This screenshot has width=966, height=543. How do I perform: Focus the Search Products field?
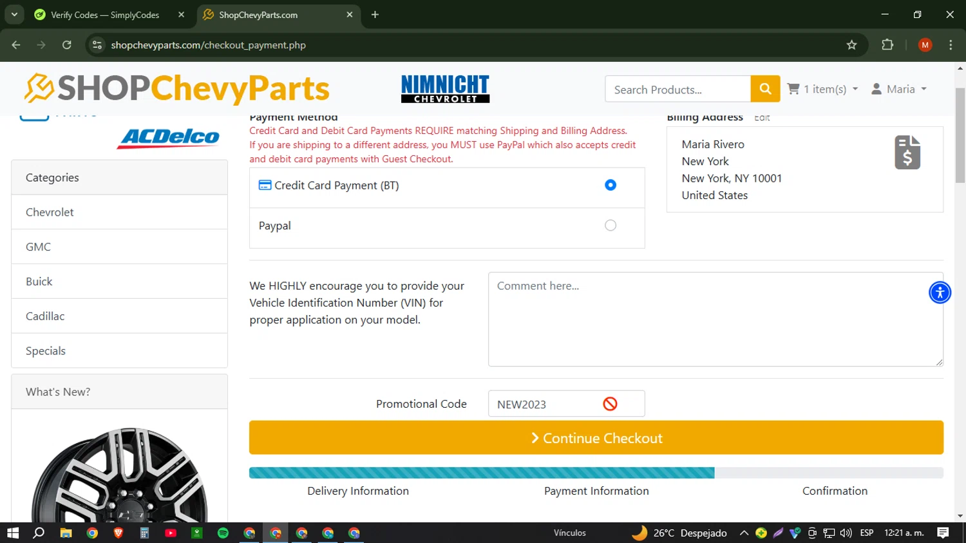(677, 89)
